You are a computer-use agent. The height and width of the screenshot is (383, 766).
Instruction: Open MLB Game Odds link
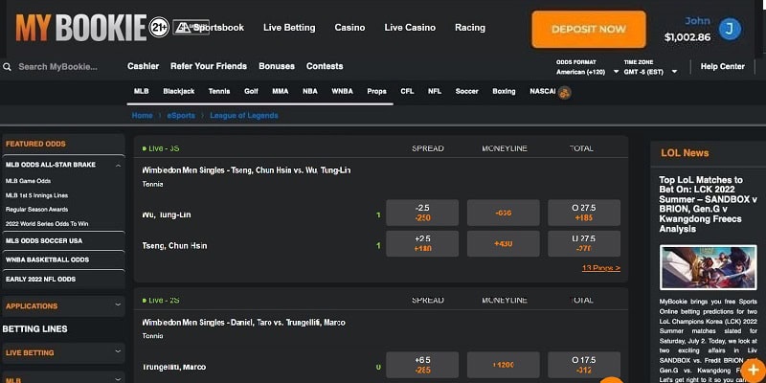click(x=29, y=181)
